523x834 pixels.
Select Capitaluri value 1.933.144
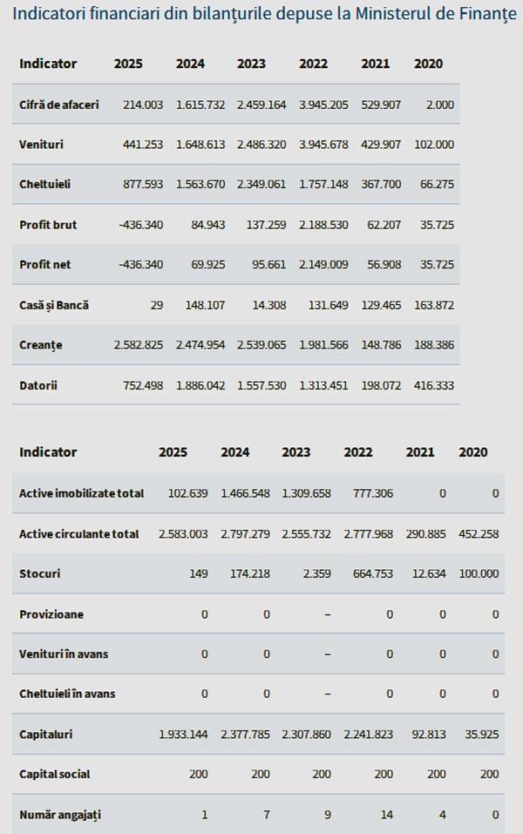(183, 735)
